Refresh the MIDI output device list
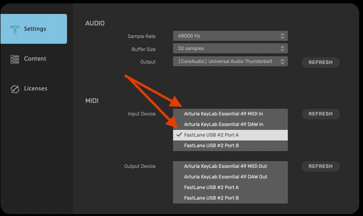 click(321, 166)
